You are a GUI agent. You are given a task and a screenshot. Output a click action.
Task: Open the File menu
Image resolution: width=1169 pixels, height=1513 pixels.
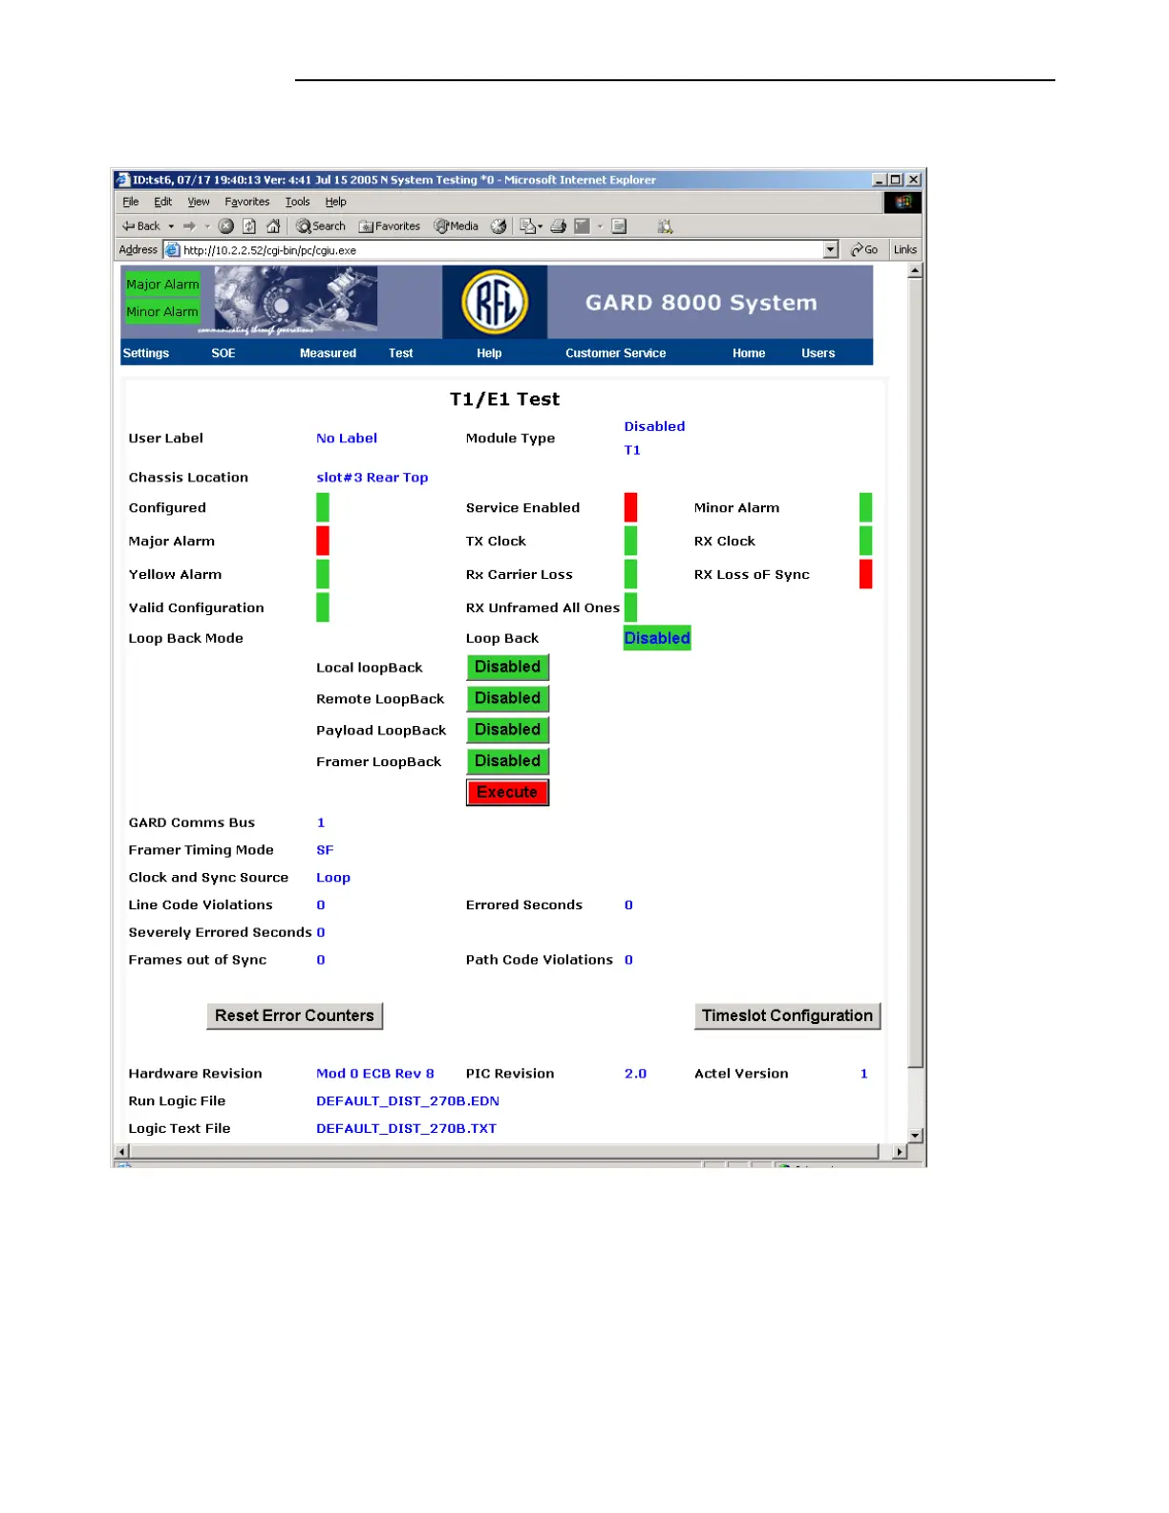point(131,202)
